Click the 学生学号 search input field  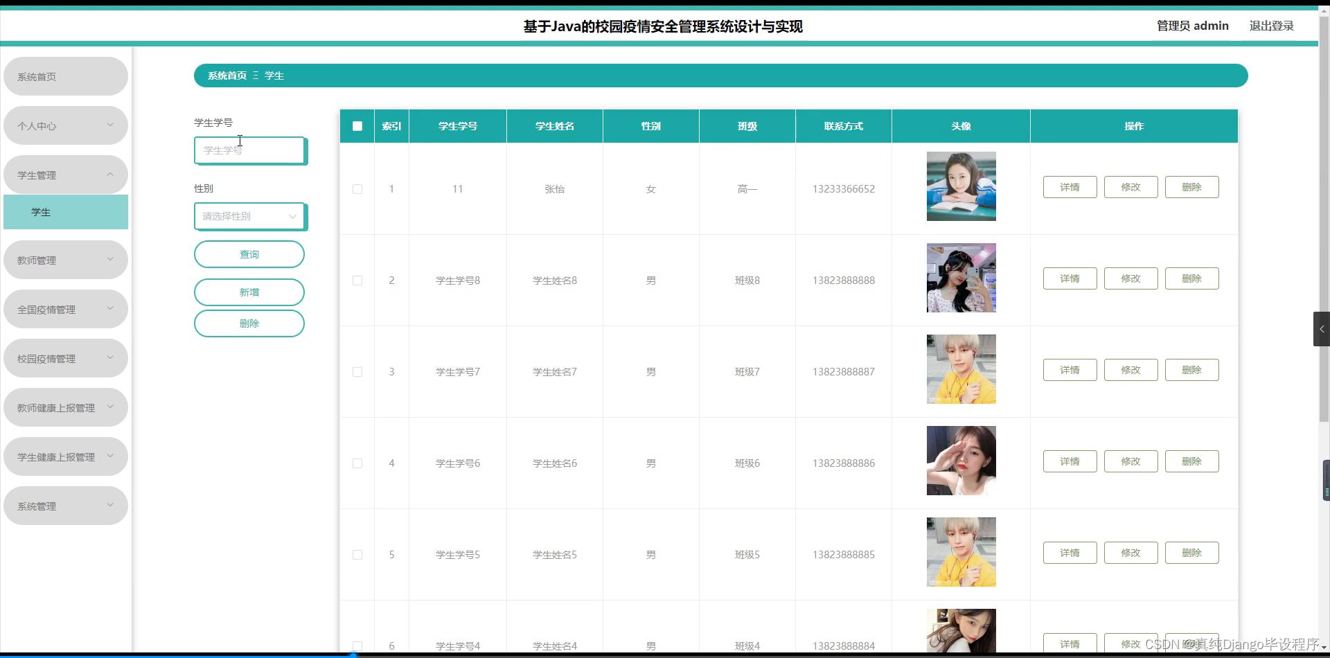[x=249, y=150]
